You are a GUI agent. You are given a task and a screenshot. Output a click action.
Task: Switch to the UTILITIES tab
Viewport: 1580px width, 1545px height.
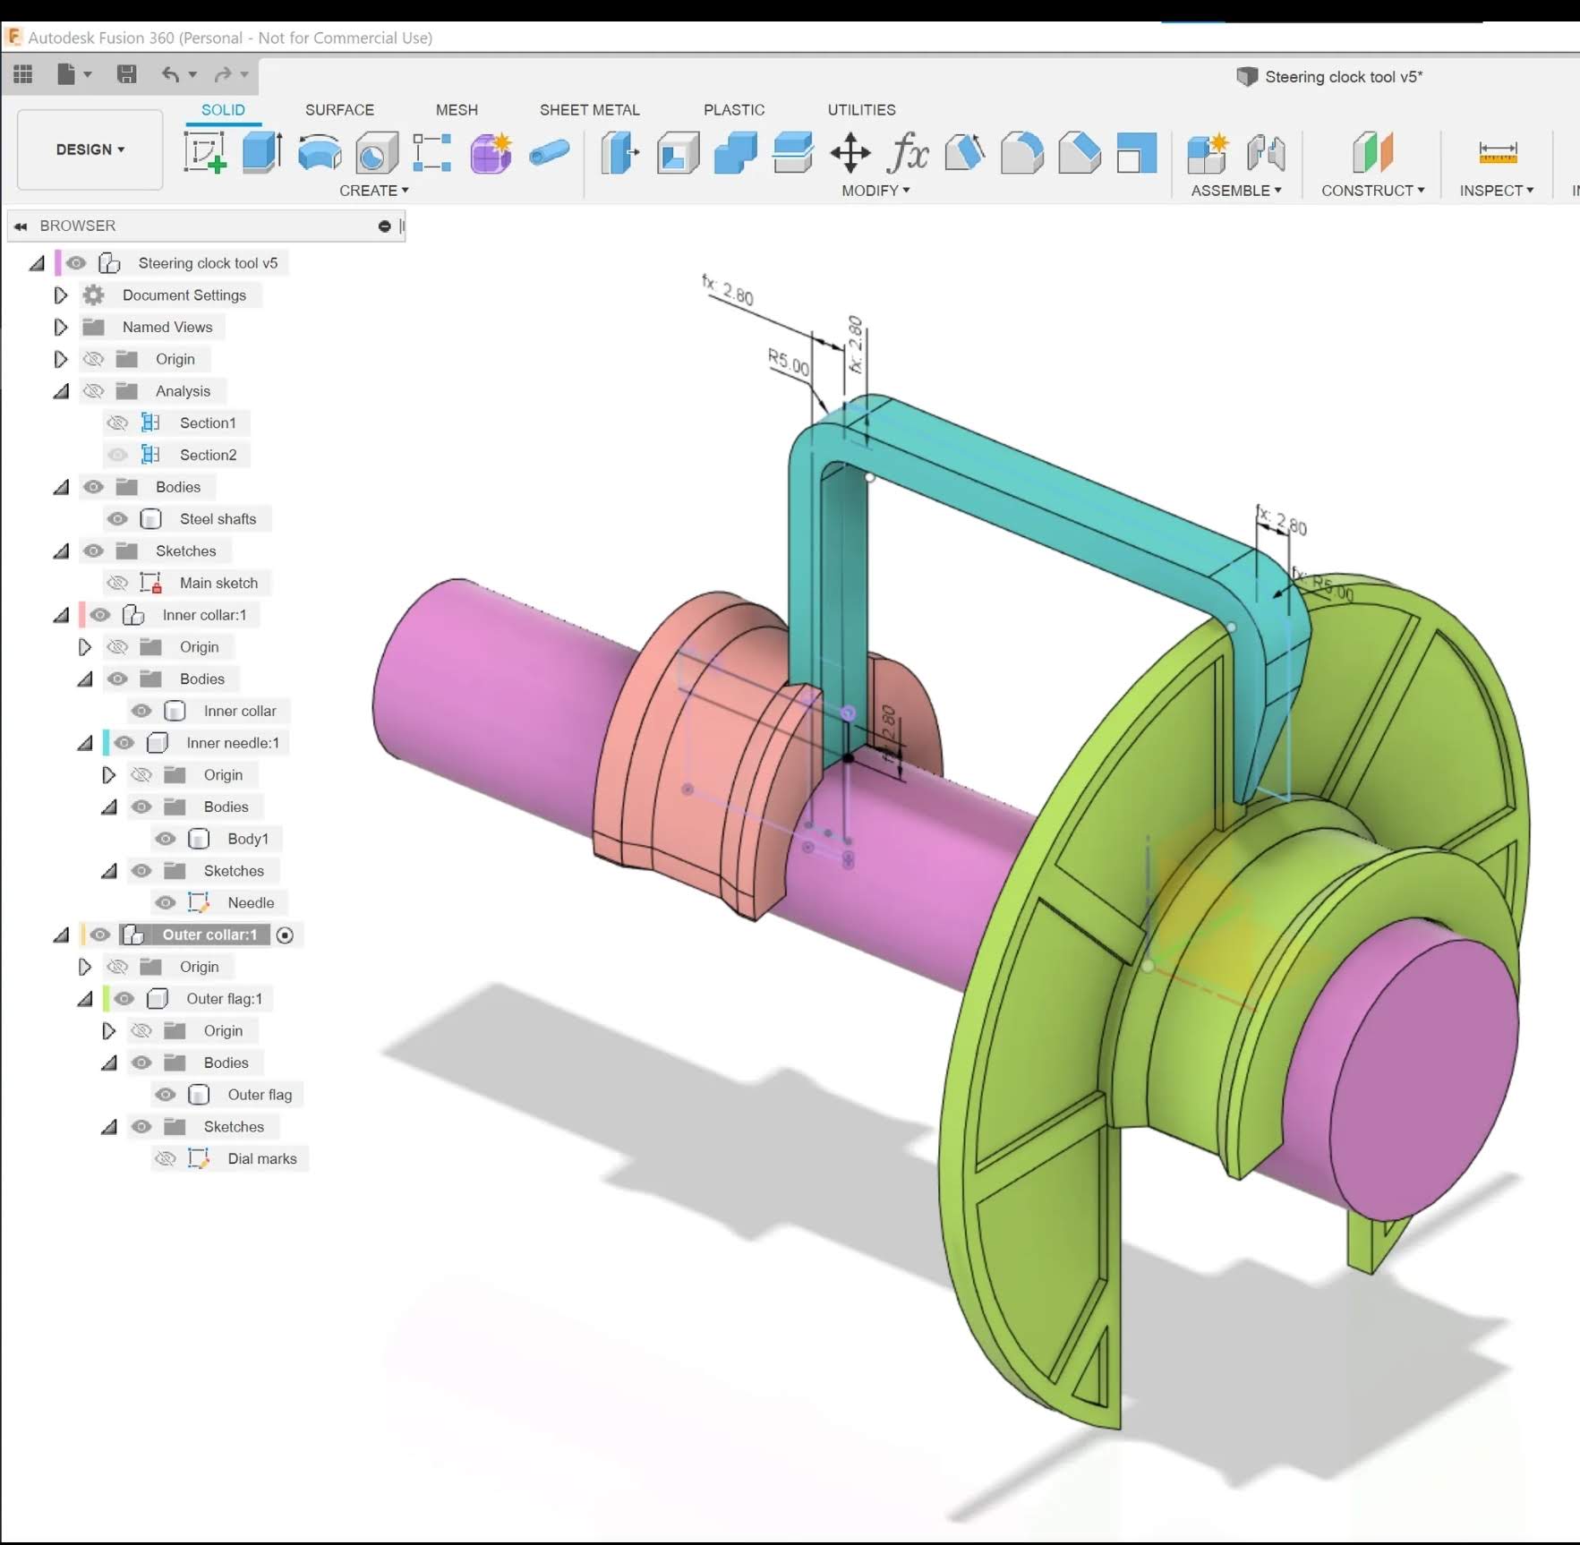[x=861, y=110]
